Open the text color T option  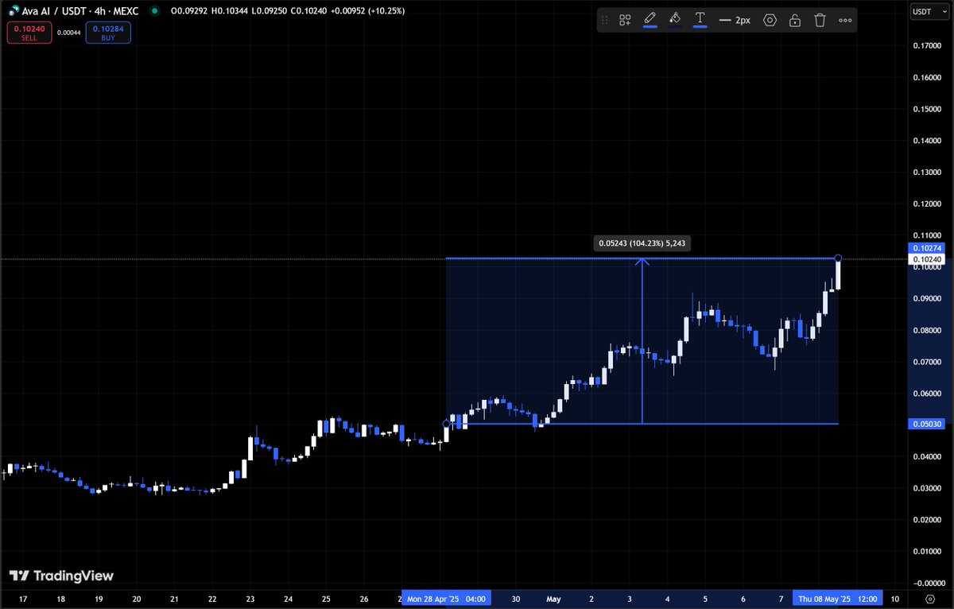tap(700, 19)
